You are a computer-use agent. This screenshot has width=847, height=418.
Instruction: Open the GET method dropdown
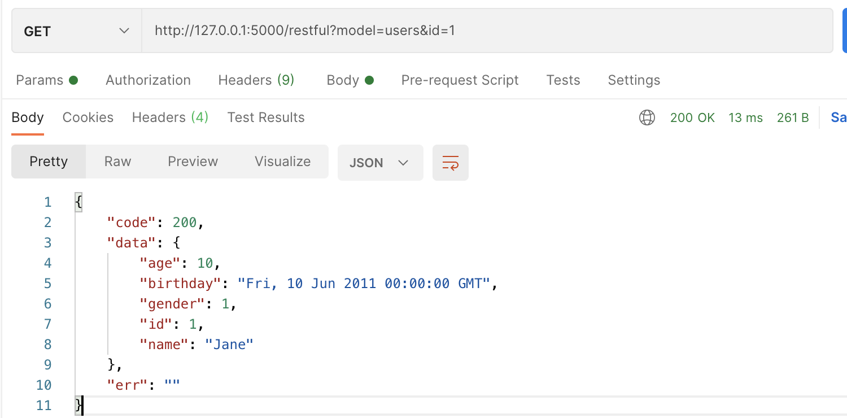(x=76, y=32)
